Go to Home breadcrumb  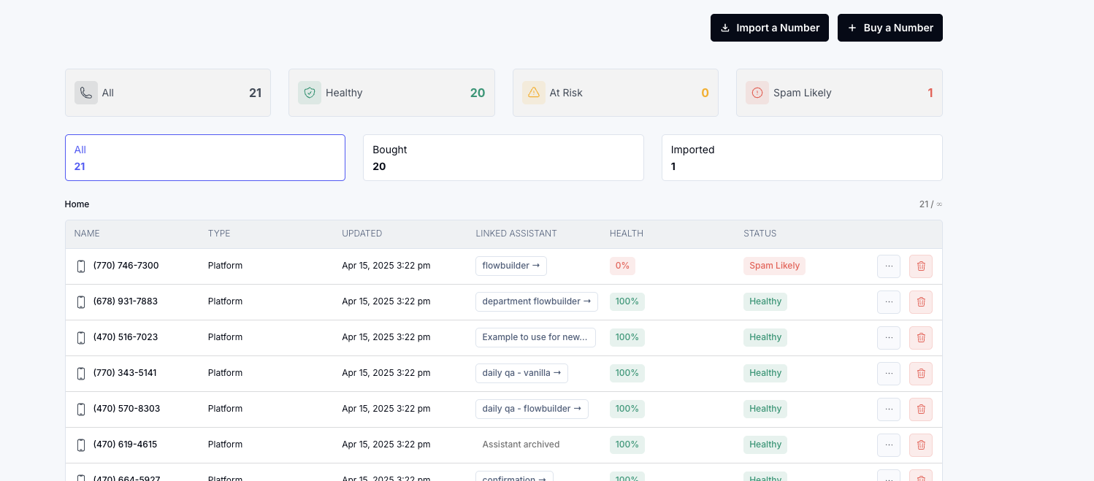coord(77,204)
